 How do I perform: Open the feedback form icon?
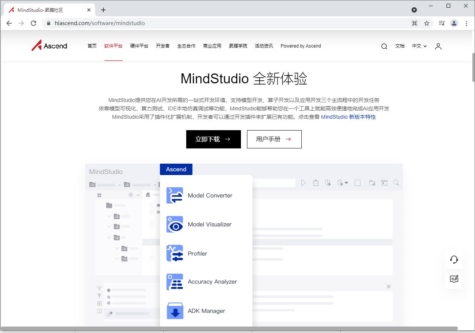pyautogui.click(x=454, y=279)
